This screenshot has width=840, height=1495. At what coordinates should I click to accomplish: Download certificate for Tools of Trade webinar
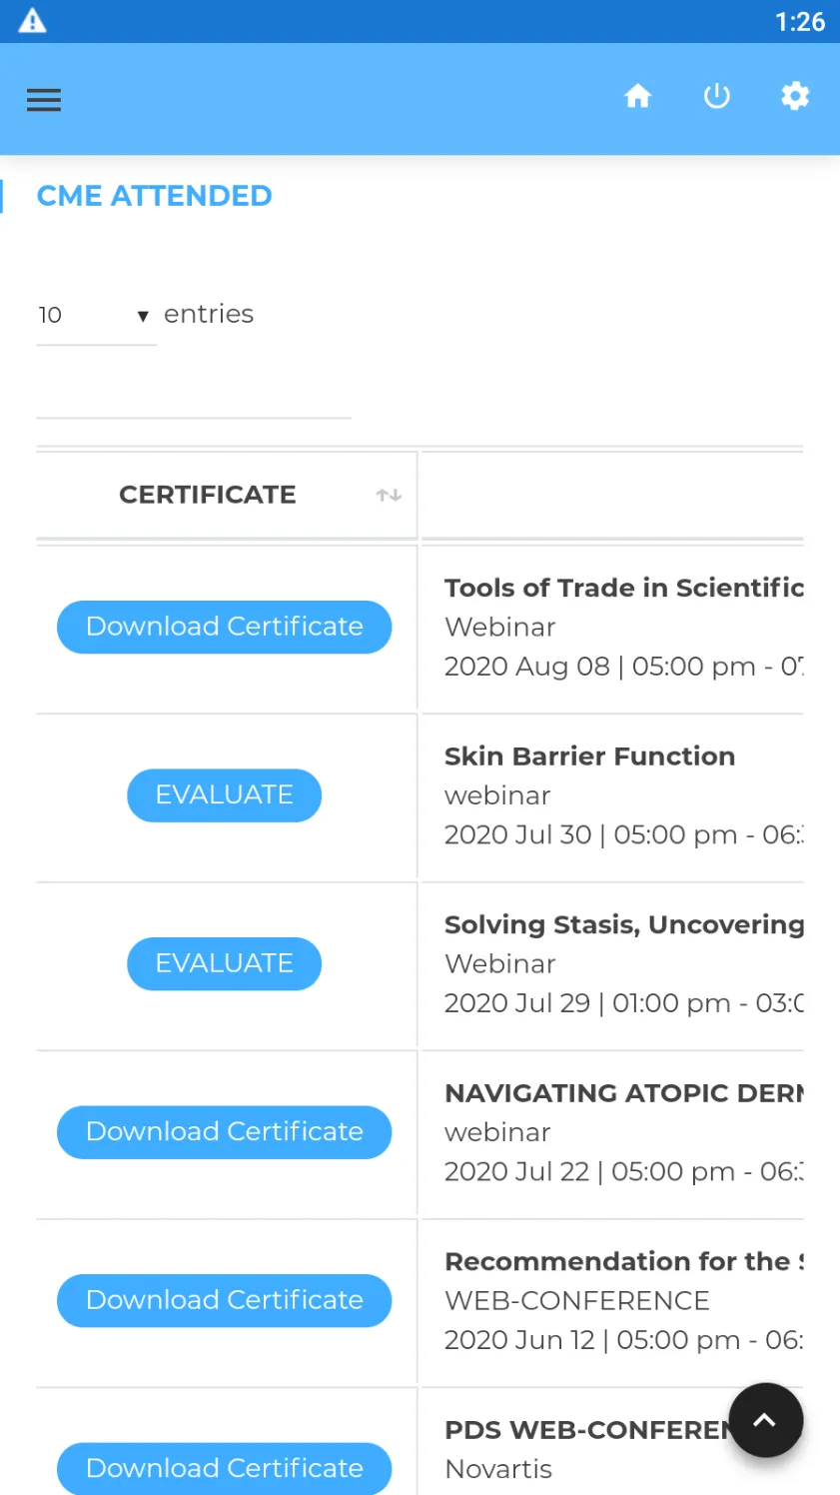click(224, 627)
